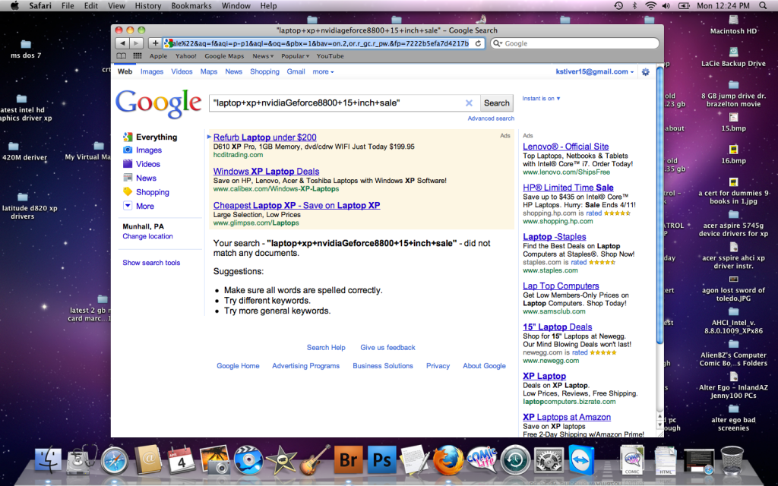Launch Photoshop from the dock
The width and height of the screenshot is (778, 486).
point(381,459)
